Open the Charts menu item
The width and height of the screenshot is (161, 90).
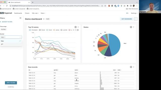pyautogui.click(x=27, y=13)
